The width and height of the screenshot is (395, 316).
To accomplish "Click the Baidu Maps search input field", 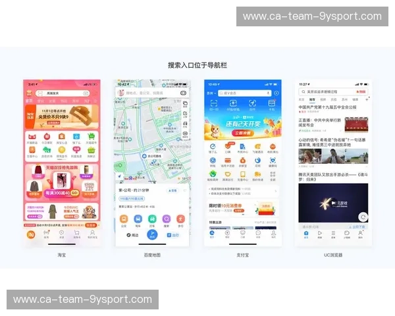I will tap(150, 93).
